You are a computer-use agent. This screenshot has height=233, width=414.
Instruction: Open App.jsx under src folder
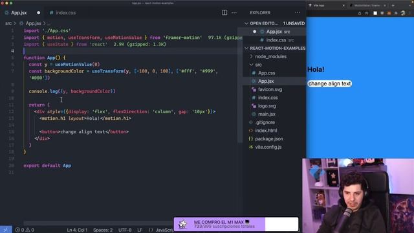266,81
